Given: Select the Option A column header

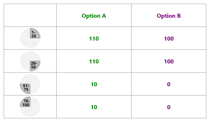Looking at the screenshot, I should 94,16.
